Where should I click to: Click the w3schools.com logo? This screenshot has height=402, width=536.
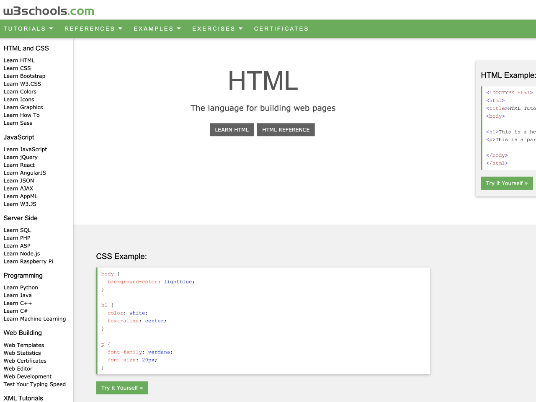49,10
